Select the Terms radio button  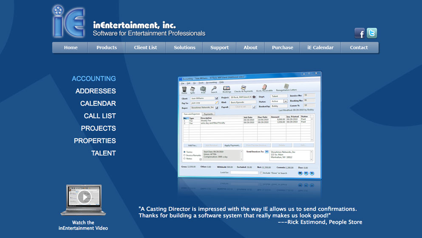click(x=184, y=152)
